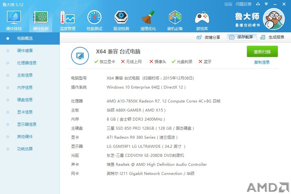Click the camera icon of 保存截屏
Screen dimensions: 291x194
coord(232,37)
